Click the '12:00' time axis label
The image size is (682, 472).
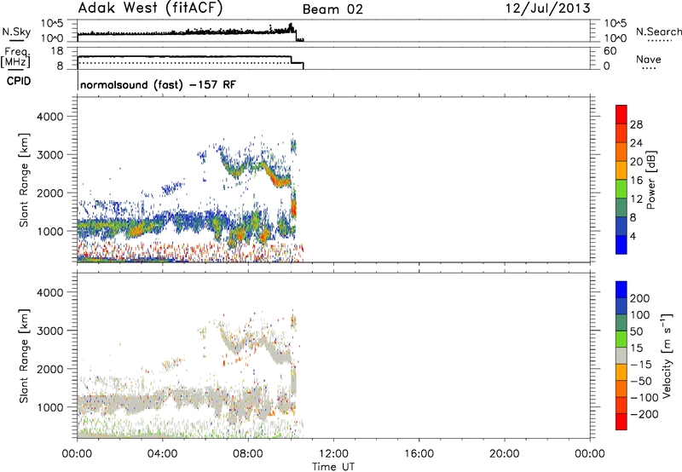[333, 454]
